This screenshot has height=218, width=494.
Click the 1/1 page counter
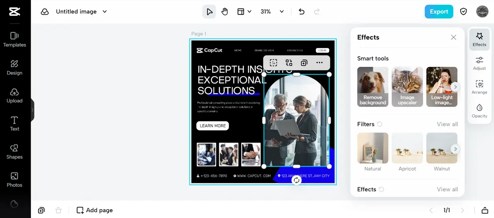coord(447,210)
